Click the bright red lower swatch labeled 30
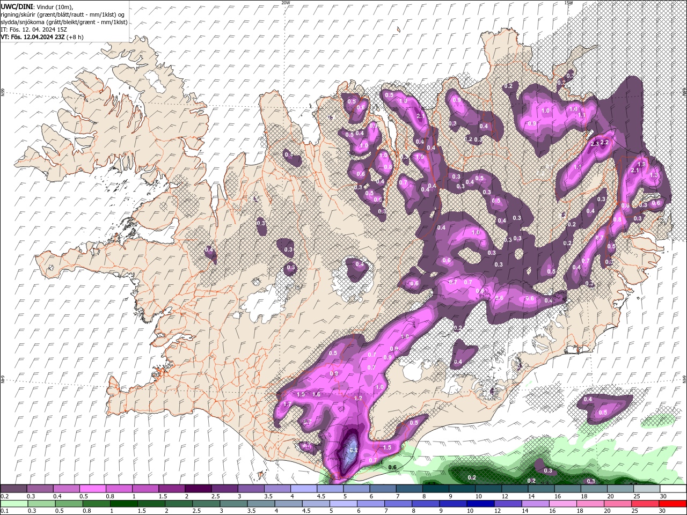The width and height of the screenshot is (687, 515). click(x=672, y=504)
